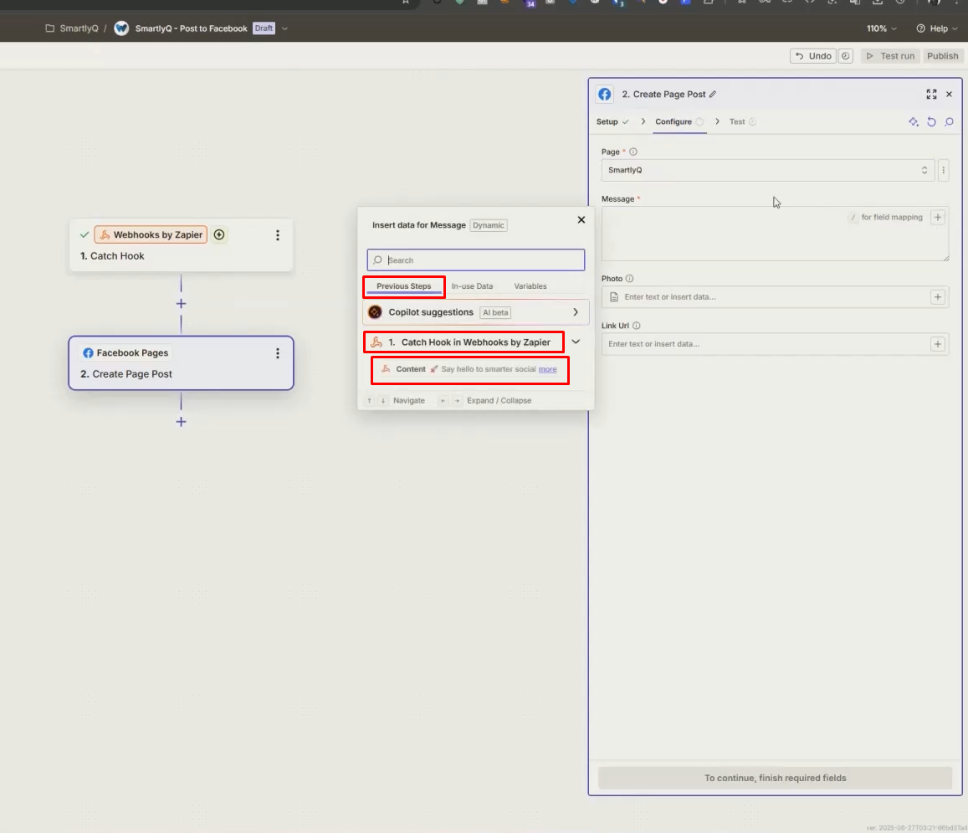Click the Link Url input field

pyautogui.click(x=775, y=344)
